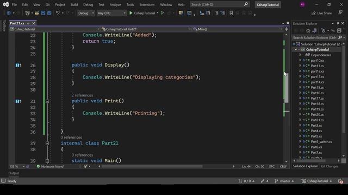Screen dimensions: 348x195
Task: Open the Any CPU platform dropdown
Action: pos(111,13)
